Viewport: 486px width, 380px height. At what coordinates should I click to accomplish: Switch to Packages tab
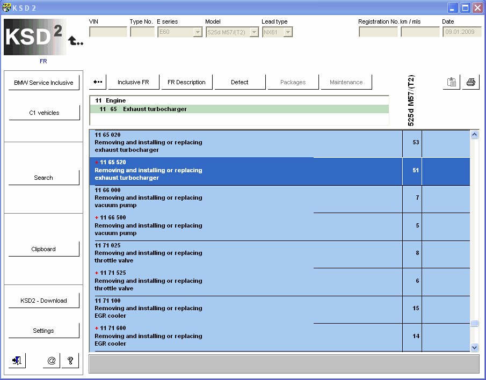click(x=293, y=82)
